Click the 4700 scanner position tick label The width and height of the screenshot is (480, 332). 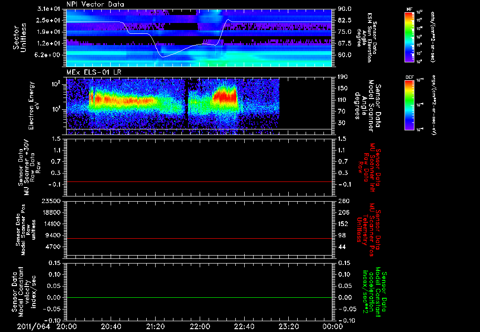[53, 247]
